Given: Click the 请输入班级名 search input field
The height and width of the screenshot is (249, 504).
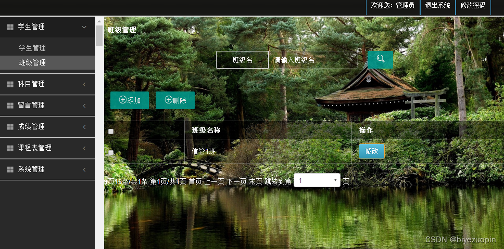Looking at the screenshot, I should (313, 60).
